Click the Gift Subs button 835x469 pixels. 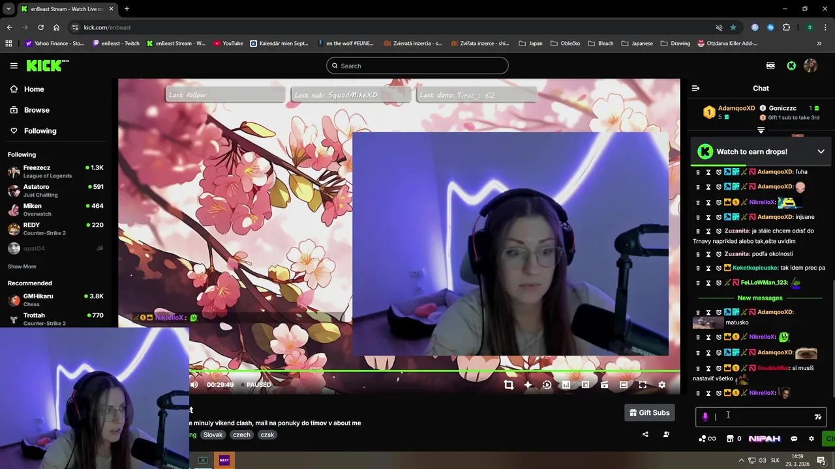point(649,412)
